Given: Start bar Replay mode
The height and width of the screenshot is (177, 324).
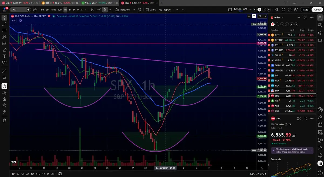Looking at the screenshot, I should [x=165, y=10].
